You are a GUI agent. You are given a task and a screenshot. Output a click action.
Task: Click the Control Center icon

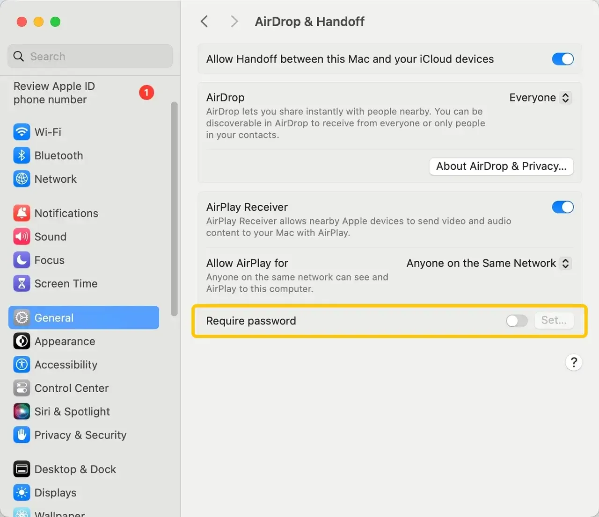click(x=22, y=388)
